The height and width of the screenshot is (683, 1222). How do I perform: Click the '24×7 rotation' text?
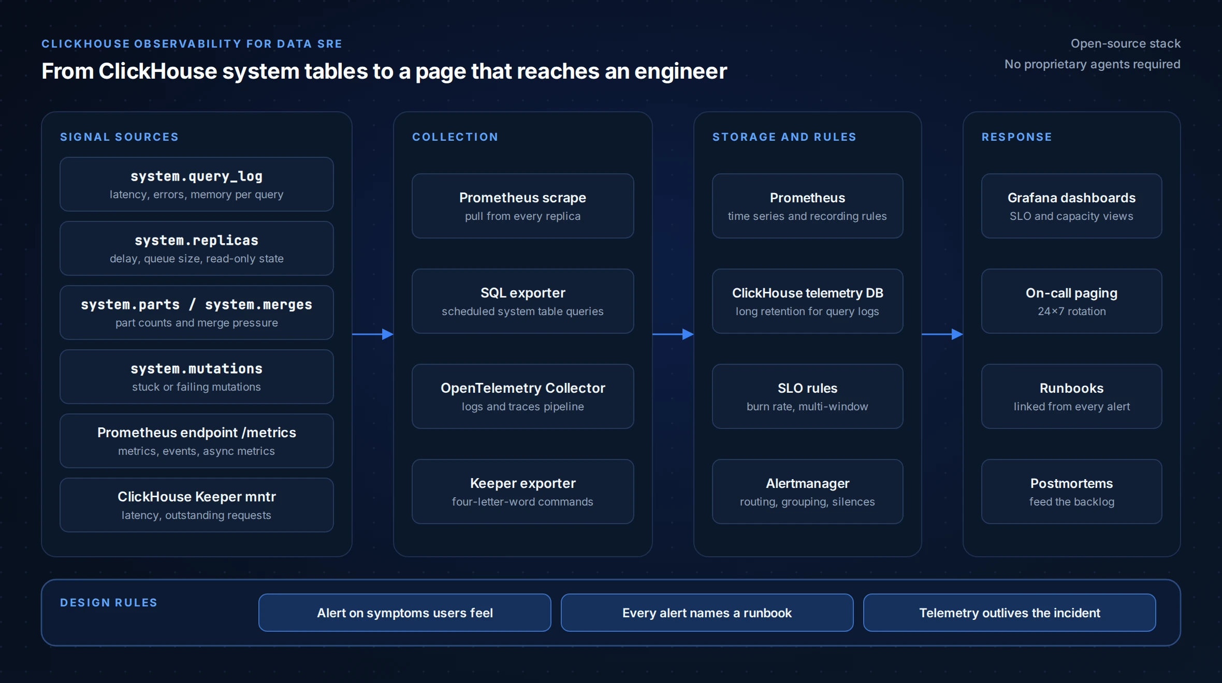point(1072,311)
